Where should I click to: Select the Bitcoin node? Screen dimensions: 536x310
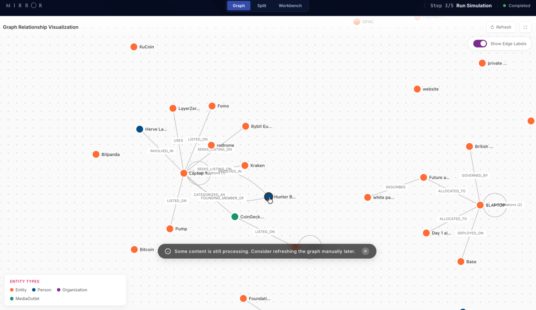pos(134,249)
